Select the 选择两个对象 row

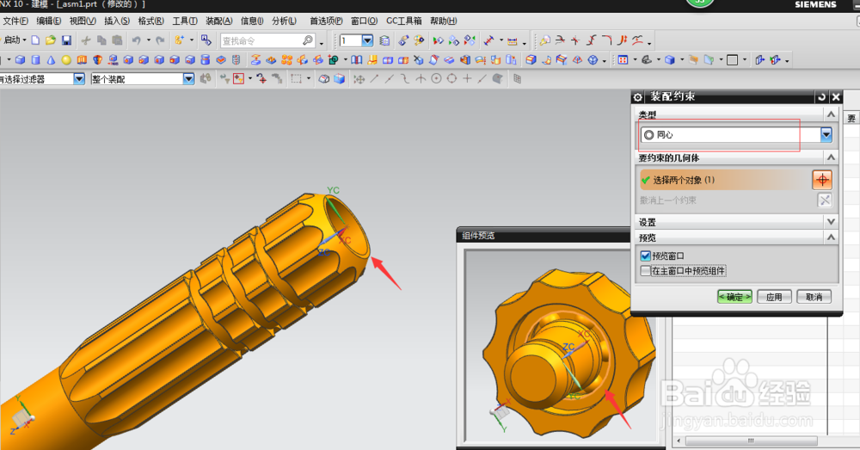(725, 180)
